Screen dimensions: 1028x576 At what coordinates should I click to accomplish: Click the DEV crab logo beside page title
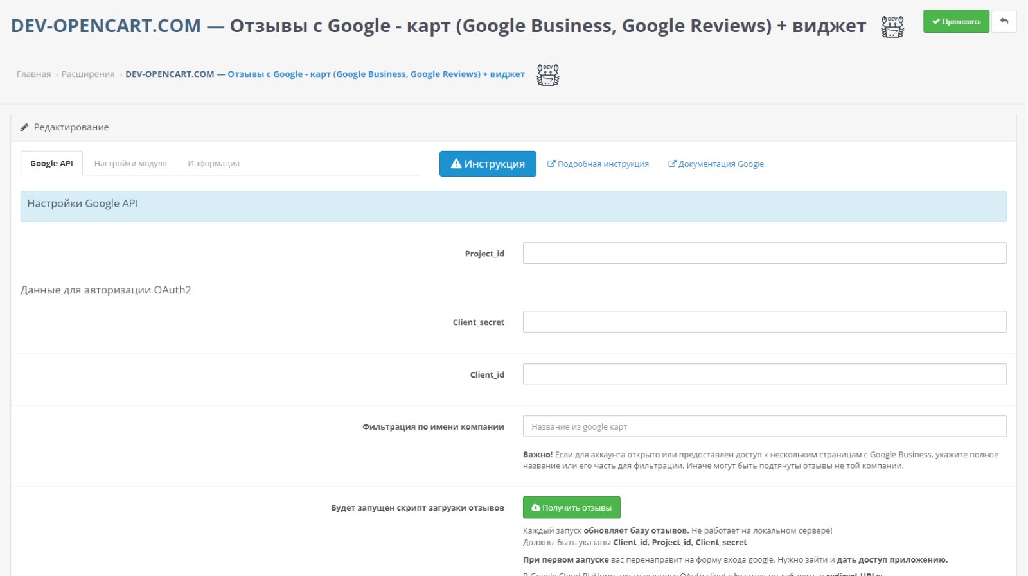pos(892,26)
